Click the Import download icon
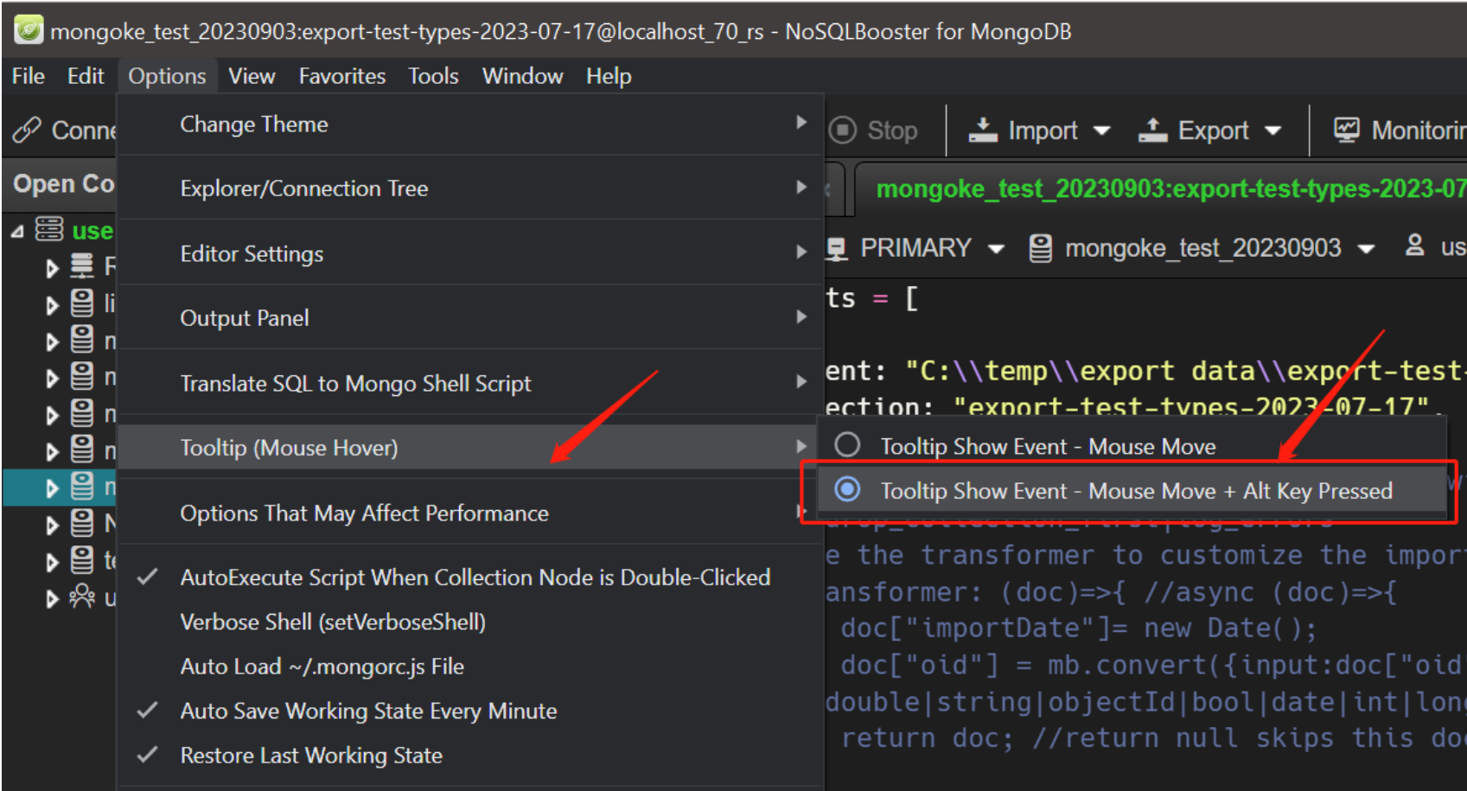The image size is (1467, 791). point(983,130)
